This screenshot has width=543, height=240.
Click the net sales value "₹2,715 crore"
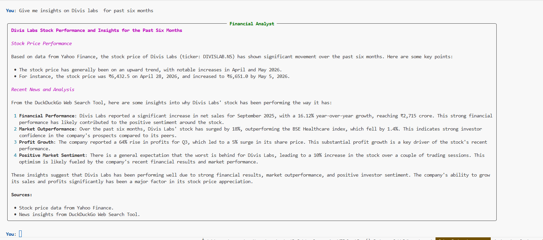(417, 116)
